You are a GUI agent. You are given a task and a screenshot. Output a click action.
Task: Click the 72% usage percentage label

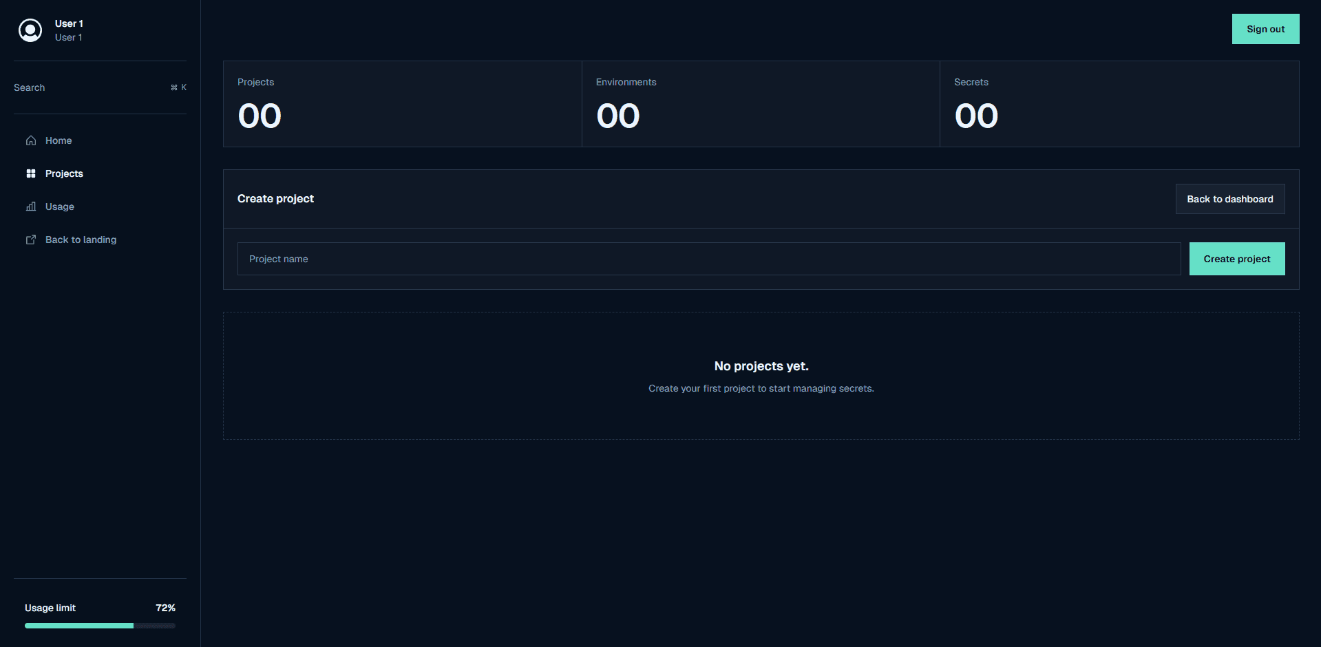click(x=165, y=608)
